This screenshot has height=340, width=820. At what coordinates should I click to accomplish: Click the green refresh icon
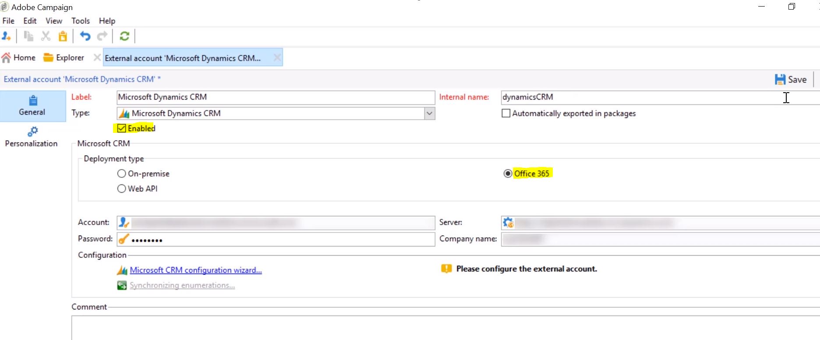(124, 36)
